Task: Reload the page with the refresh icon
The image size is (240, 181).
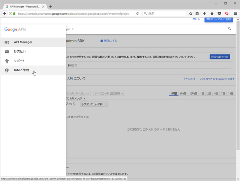Action: click(137, 14)
